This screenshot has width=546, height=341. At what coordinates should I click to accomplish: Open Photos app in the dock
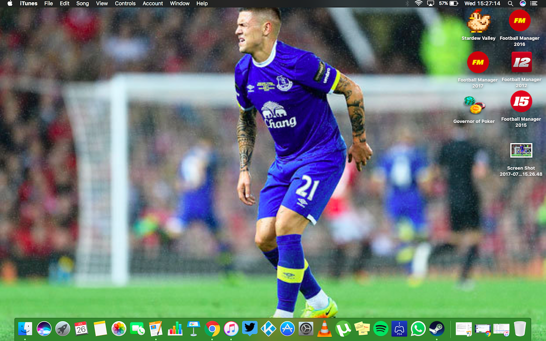tap(119, 329)
